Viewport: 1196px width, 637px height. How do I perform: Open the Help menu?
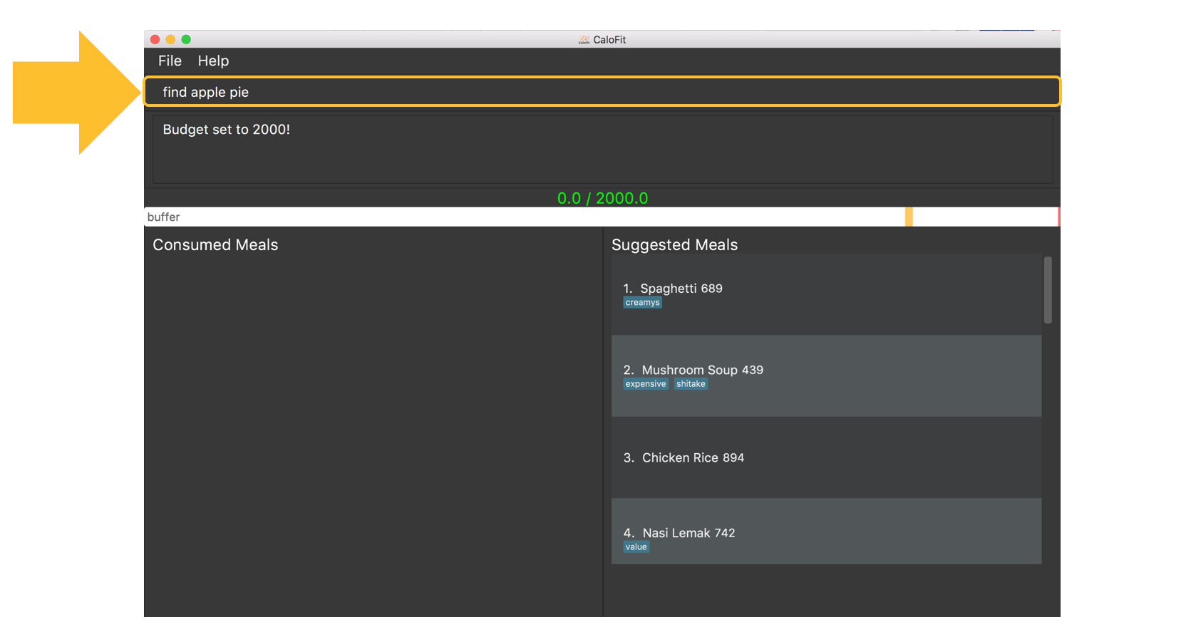213,61
